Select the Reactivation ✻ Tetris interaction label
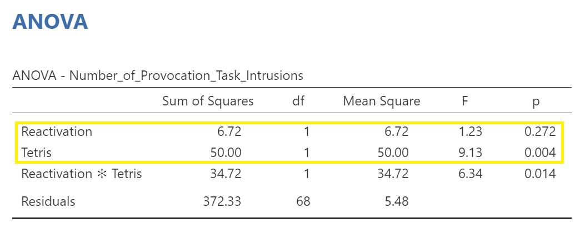Viewport: 580px width, 228px height. (x=81, y=174)
